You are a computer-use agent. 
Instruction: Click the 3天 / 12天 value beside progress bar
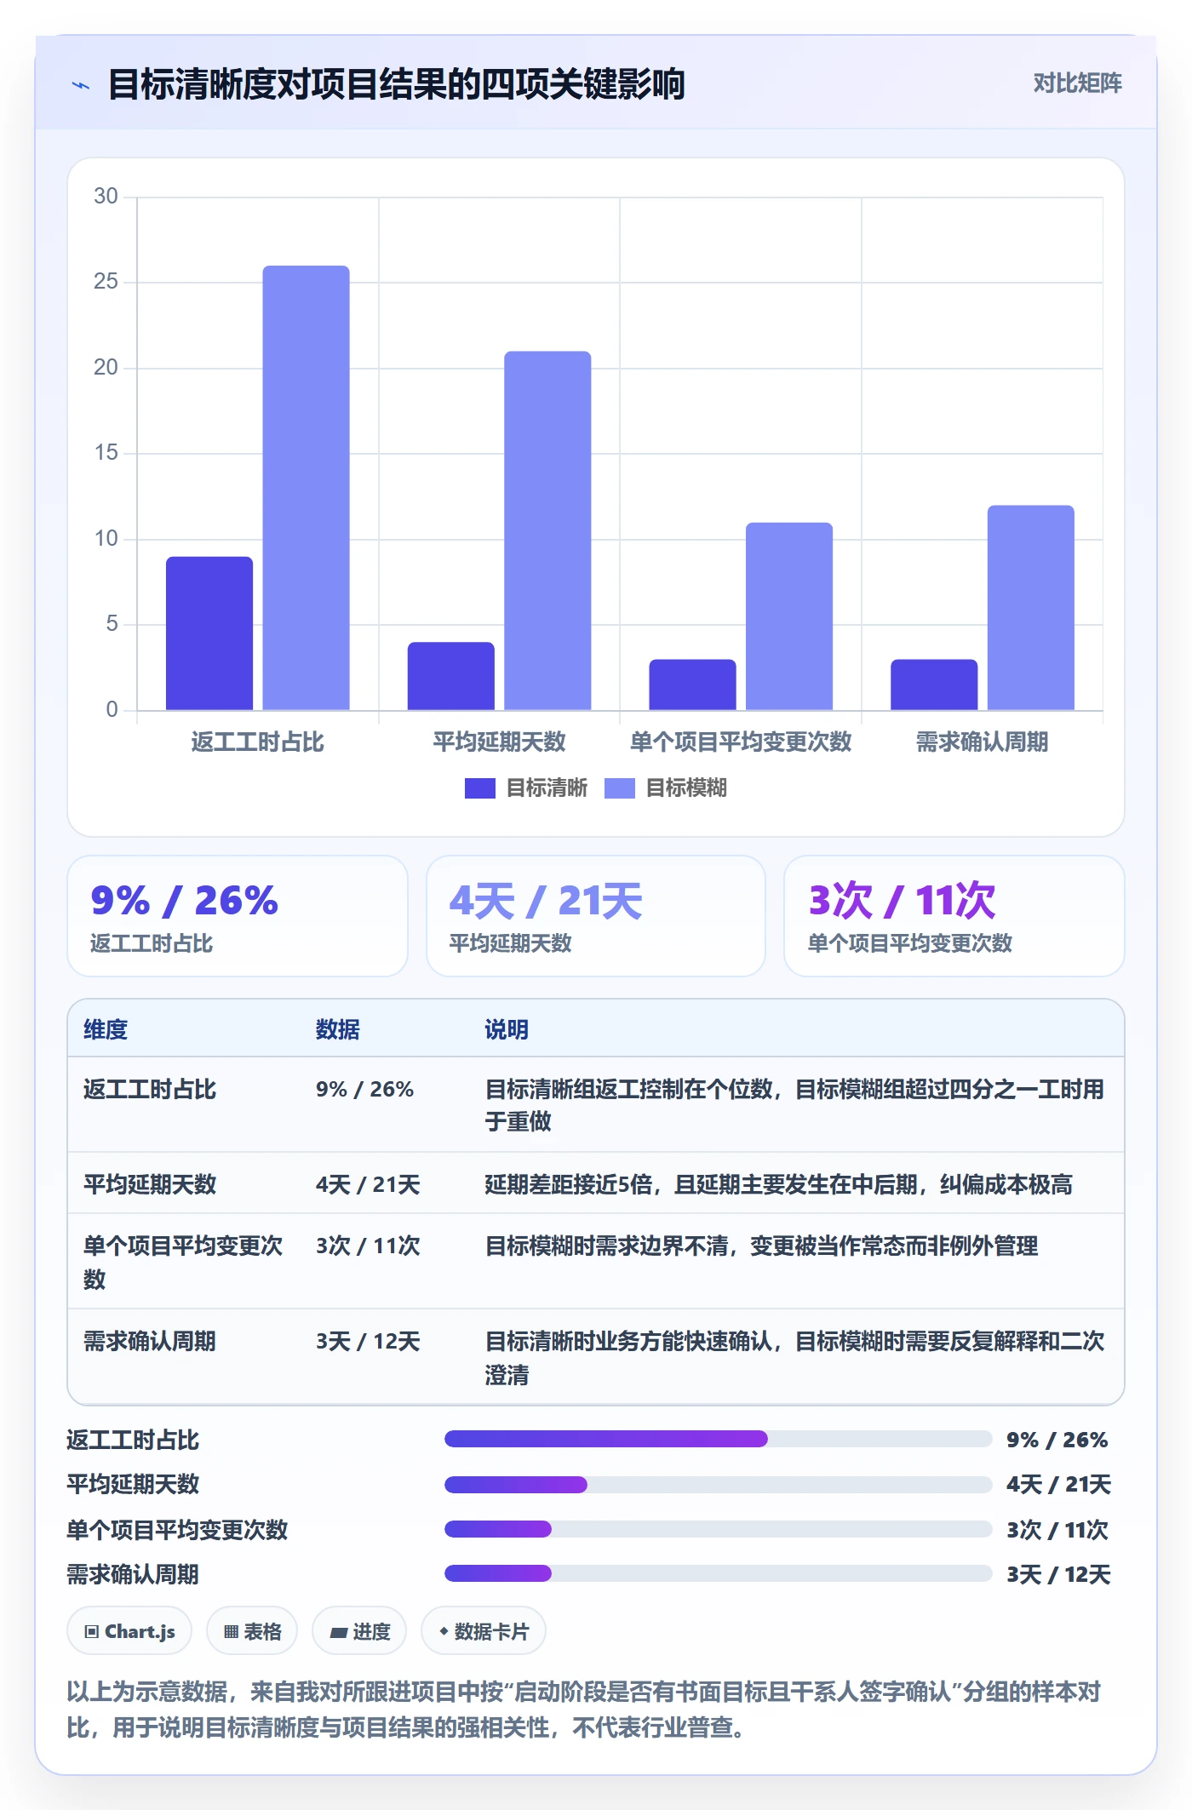point(1058,1574)
